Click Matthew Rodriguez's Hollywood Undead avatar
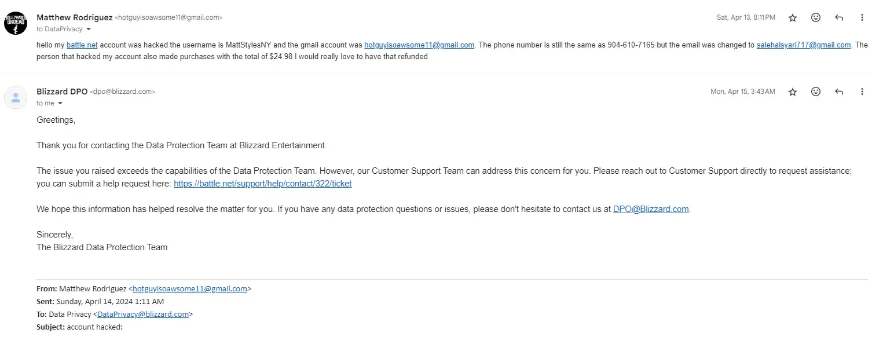 (16, 23)
